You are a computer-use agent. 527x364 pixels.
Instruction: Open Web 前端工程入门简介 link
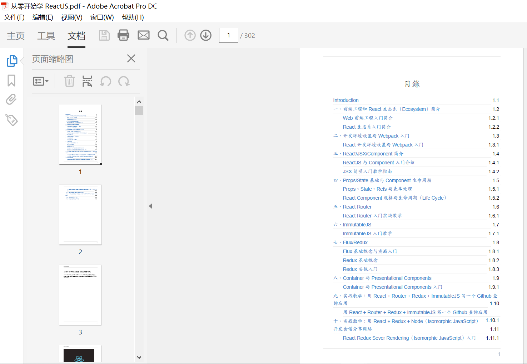[368, 118]
